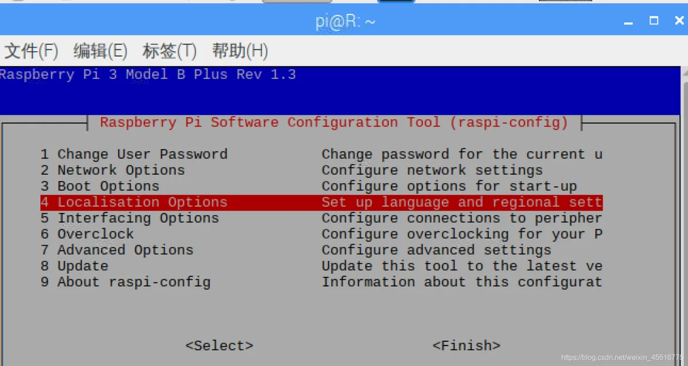Select Change User Password option
Viewport: 688px width, 366px height.
point(321,154)
